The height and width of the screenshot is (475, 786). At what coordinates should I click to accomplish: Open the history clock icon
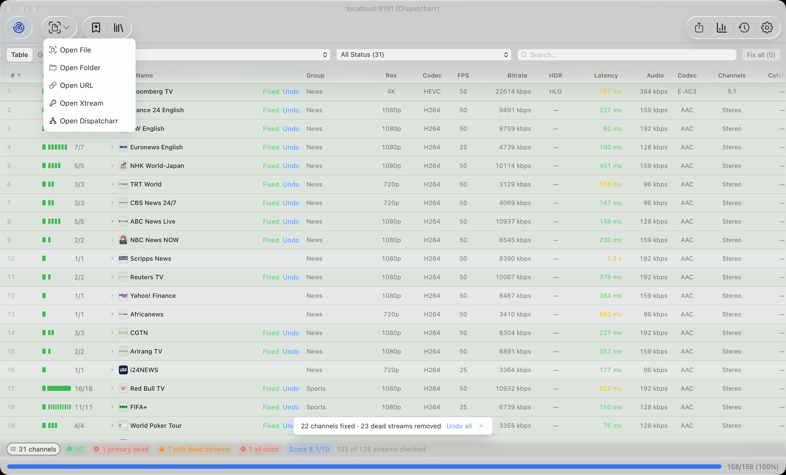point(744,27)
